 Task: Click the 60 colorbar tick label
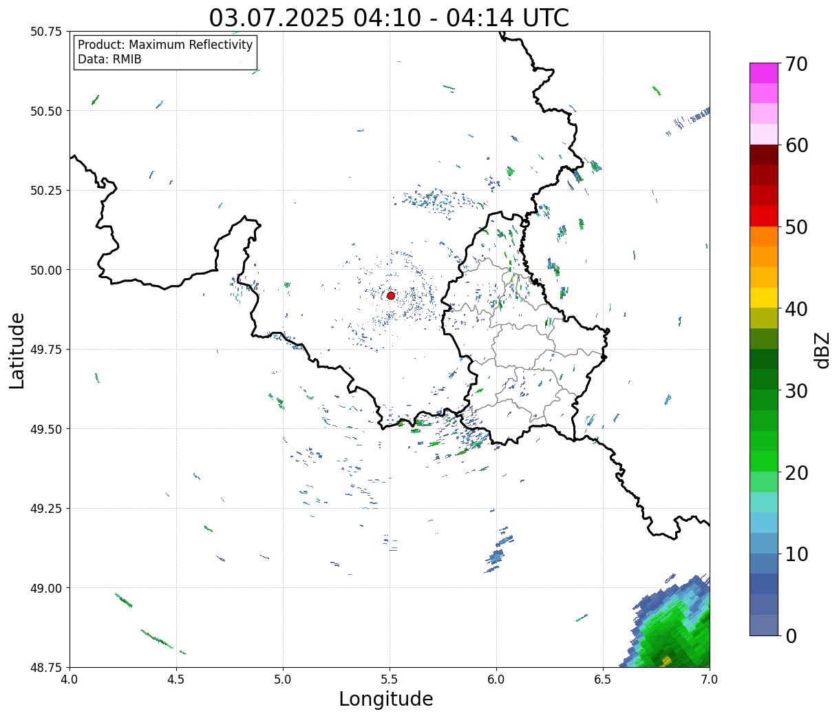[x=796, y=145]
